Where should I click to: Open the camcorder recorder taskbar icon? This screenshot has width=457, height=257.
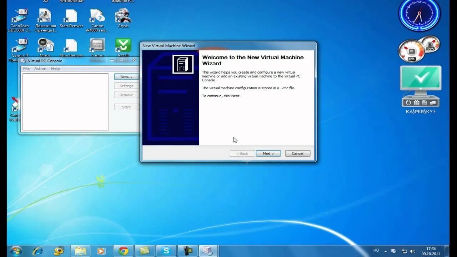[x=187, y=251]
